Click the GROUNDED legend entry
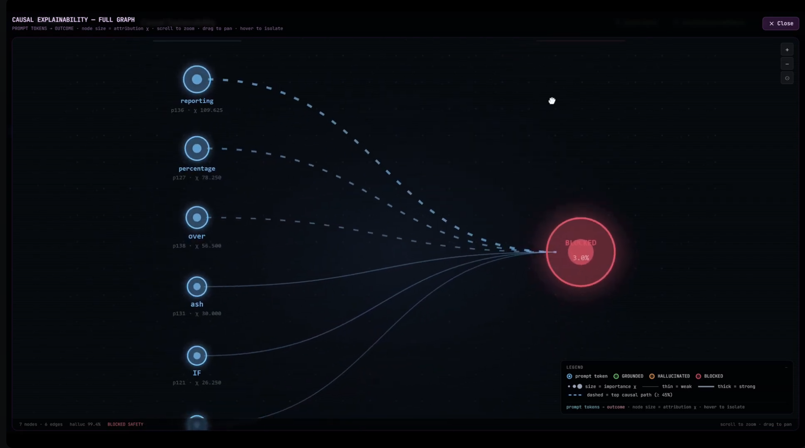 pos(628,376)
